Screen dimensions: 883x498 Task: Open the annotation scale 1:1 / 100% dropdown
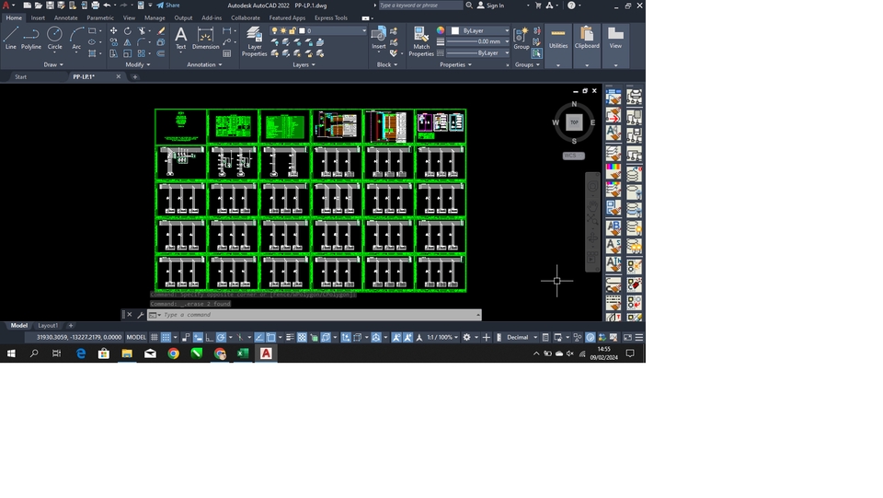coord(442,338)
